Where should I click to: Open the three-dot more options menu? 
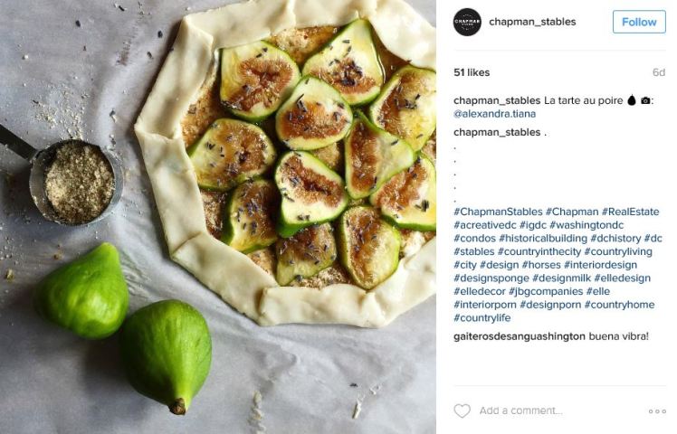[657, 411]
